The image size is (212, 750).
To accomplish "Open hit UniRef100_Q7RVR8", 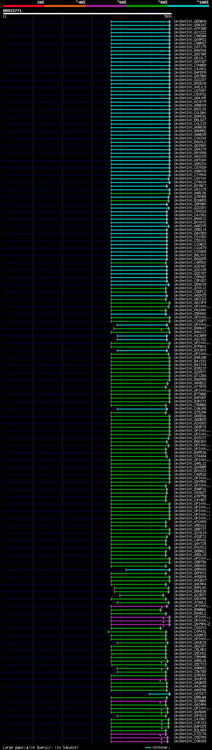I will [190, 197].
